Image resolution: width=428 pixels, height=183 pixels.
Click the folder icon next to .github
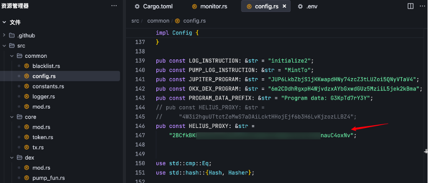click(x=11, y=36)
